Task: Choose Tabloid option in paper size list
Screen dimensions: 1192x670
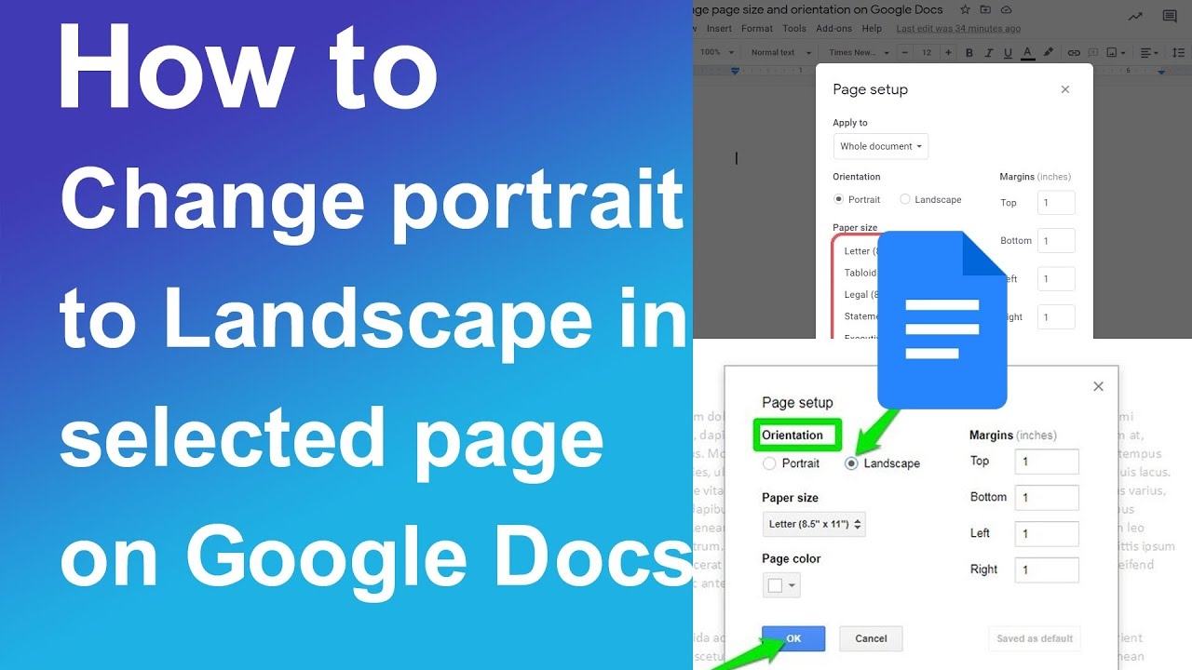Action: (x=859, y=273)
